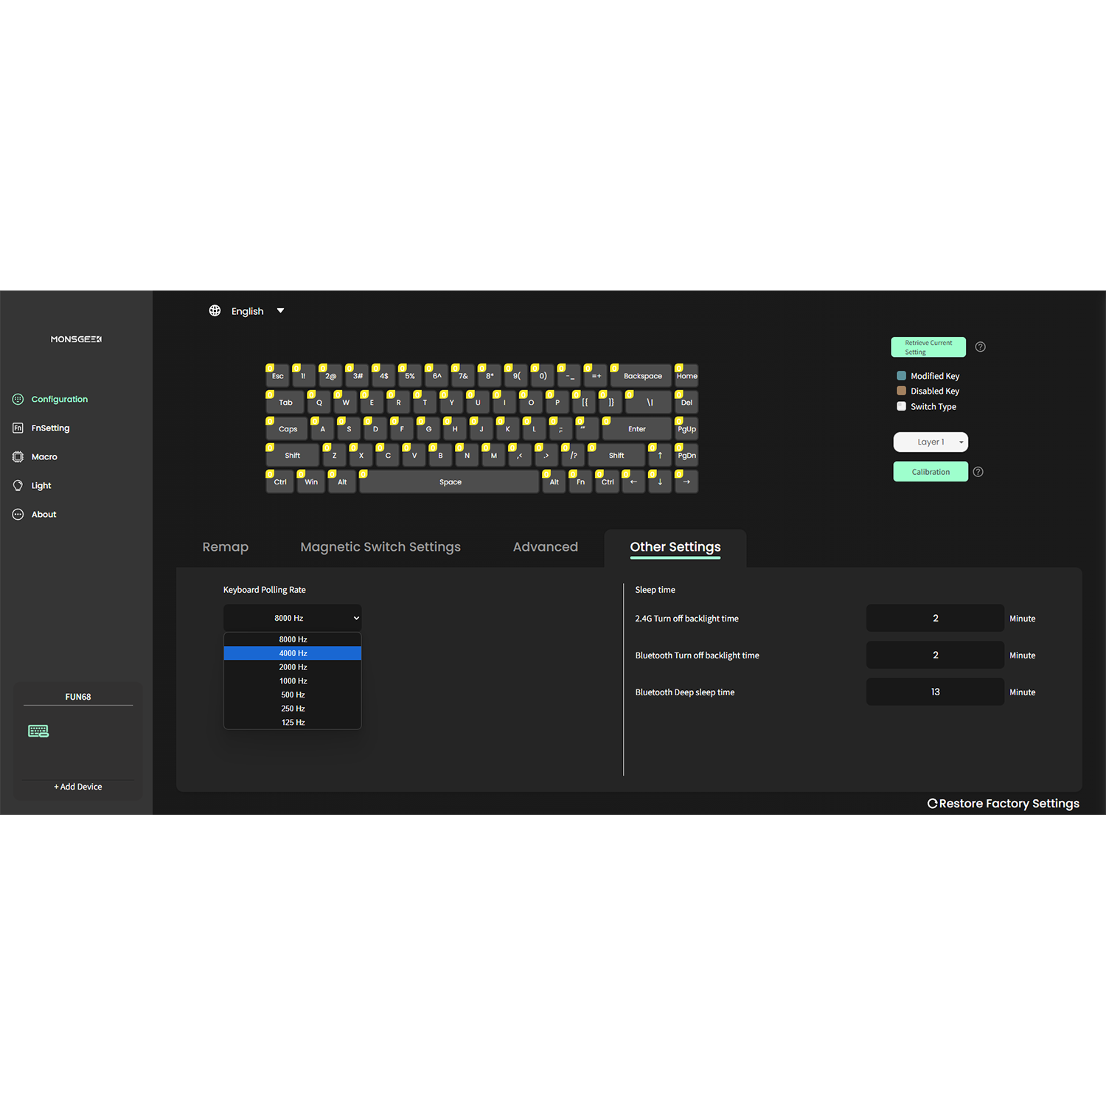This screenshot has height=1106, width=1106.
Task: Toggle the Disabled Key legend box
Action: pos(901,391)
